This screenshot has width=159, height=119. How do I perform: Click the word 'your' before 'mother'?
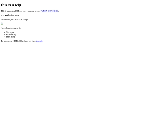3,15
